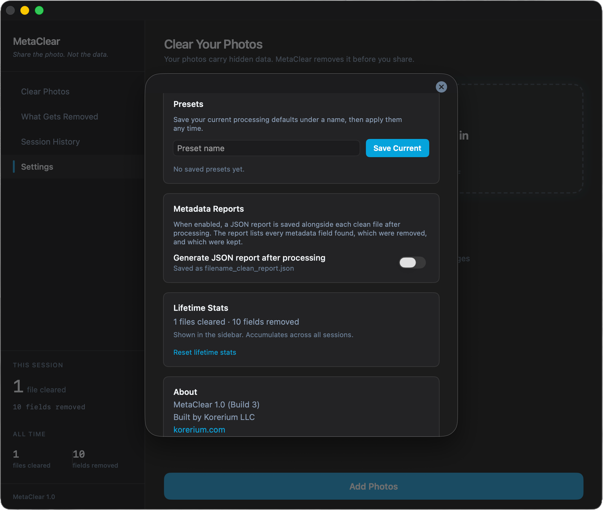Click the 'MetaClear 1.0' sidebar footer text
This screenshot has width=603, height=510.
(x=34, y=497)
